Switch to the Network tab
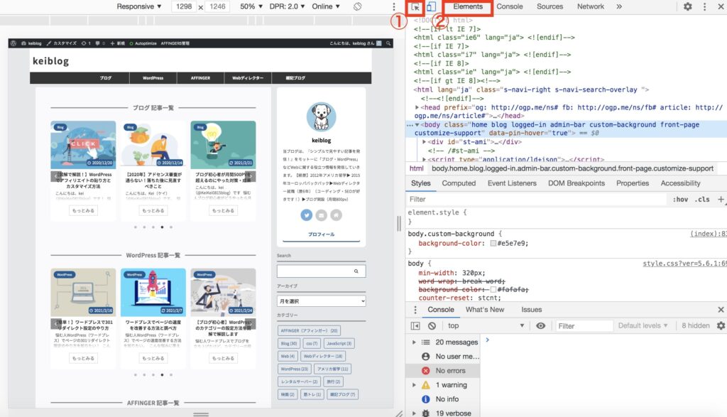This screenshot has height=417, width=727. (x=590, y=6)
